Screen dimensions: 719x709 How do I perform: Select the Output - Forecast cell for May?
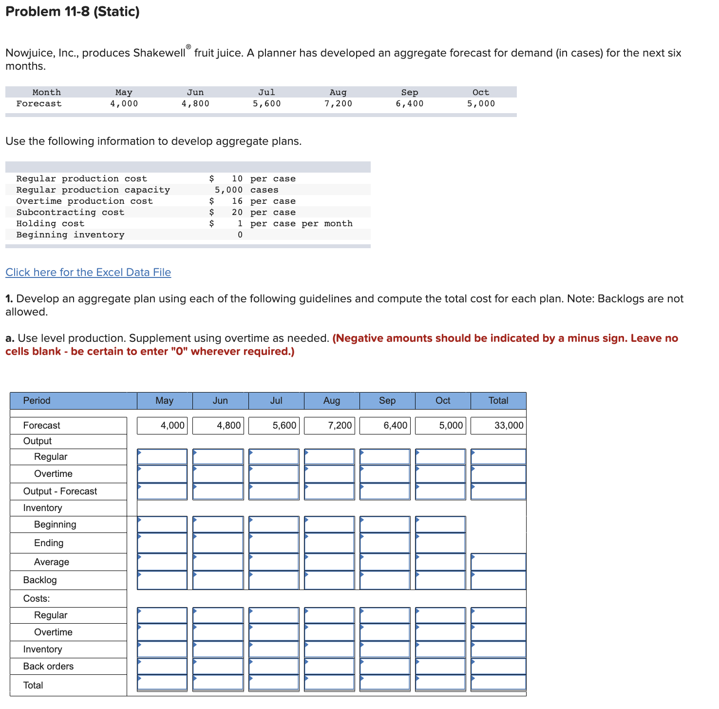(x=162, y=491)
